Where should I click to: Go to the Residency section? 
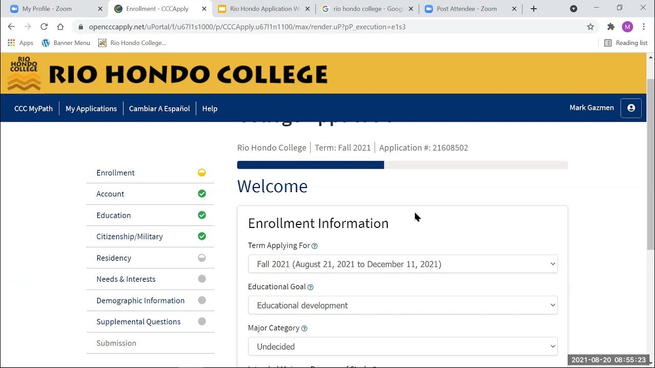click(114, 258)
